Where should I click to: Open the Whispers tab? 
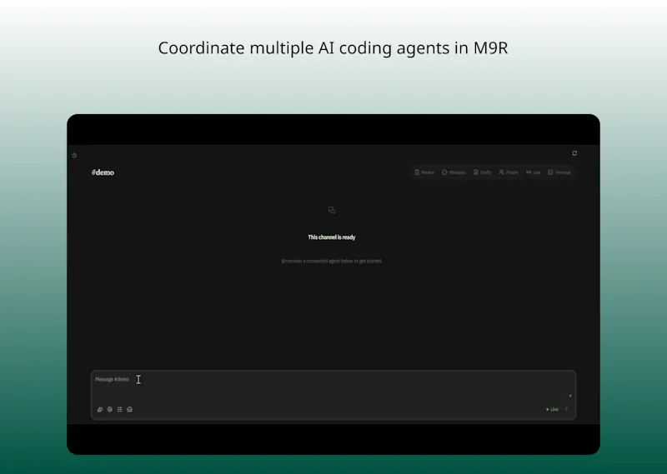[x=454, y=172]
